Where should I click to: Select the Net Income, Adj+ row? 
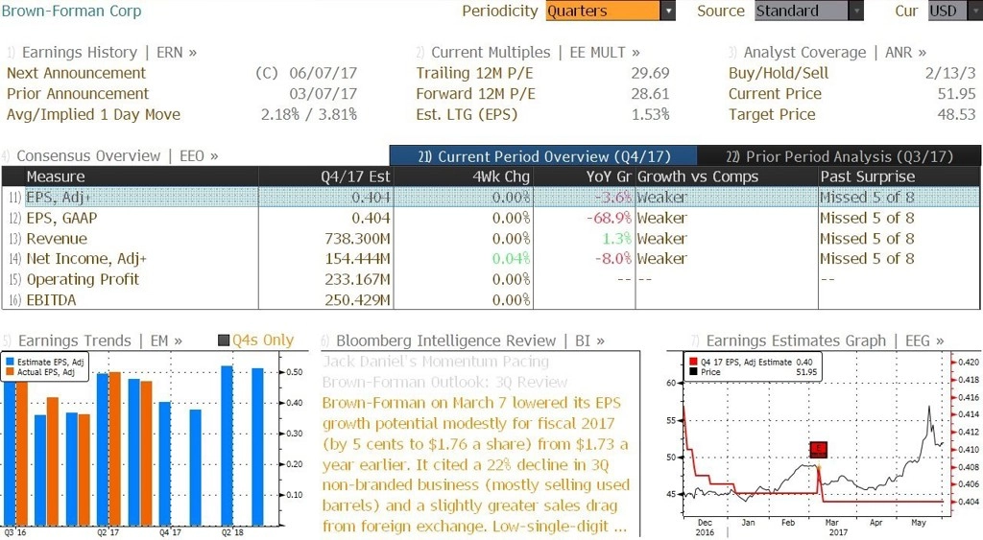click(x=491, y=259)
